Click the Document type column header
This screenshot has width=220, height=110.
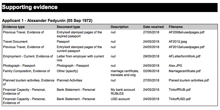(68, 27)
